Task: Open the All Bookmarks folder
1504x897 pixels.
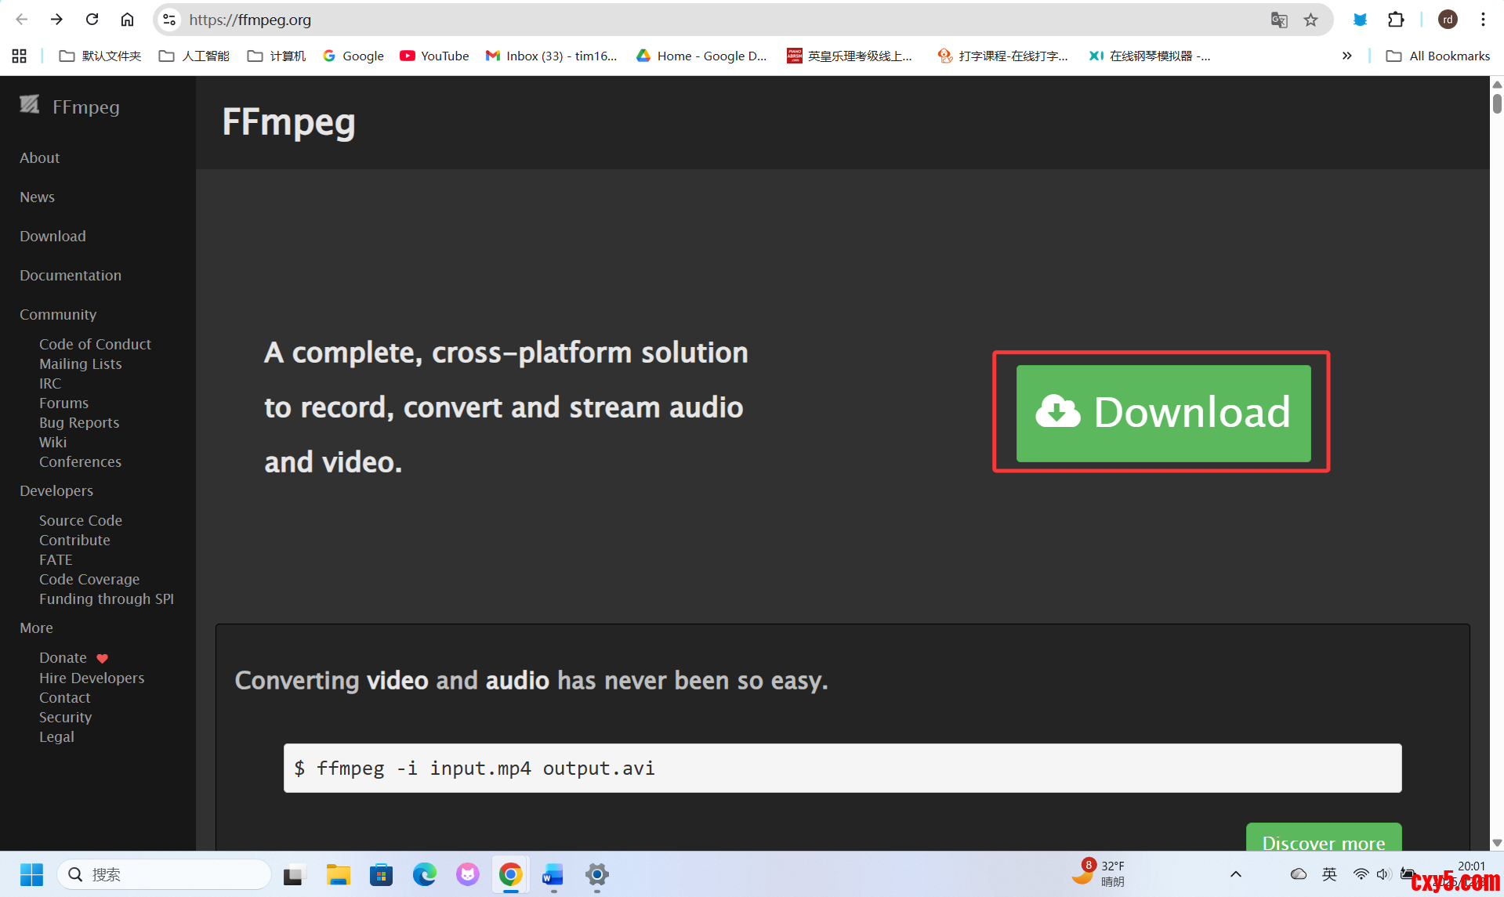Action: pyautogui.click(x=1438, y=56)
